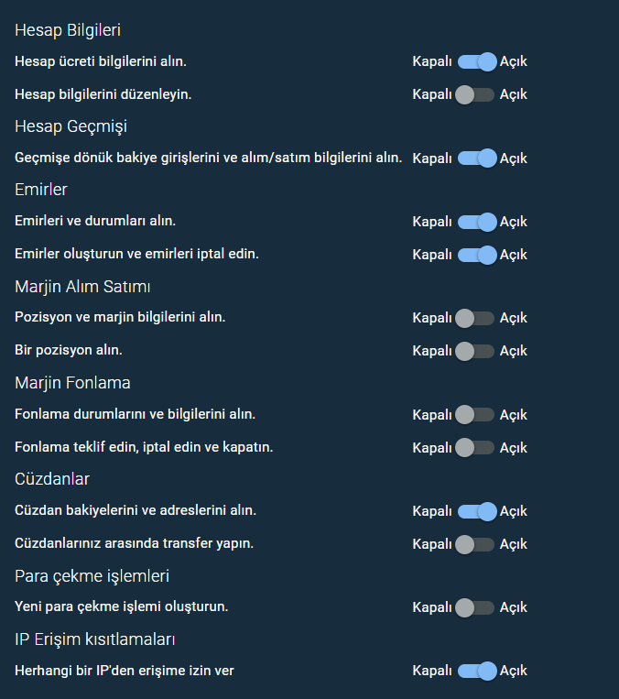Enable 'Cüzdanlarınız arasında transfer yapın' switch
Image resolution: width=619 pixels, height=699 pixels.
click(x=476, y=544)
